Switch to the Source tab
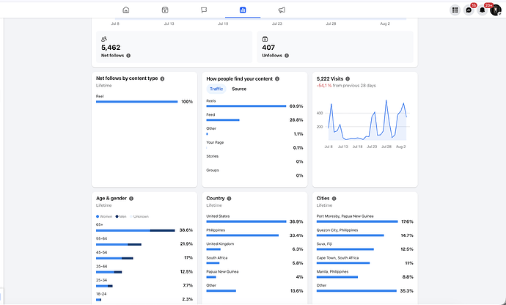Viewport: 506px width, 305px height. tap(239, 89)
